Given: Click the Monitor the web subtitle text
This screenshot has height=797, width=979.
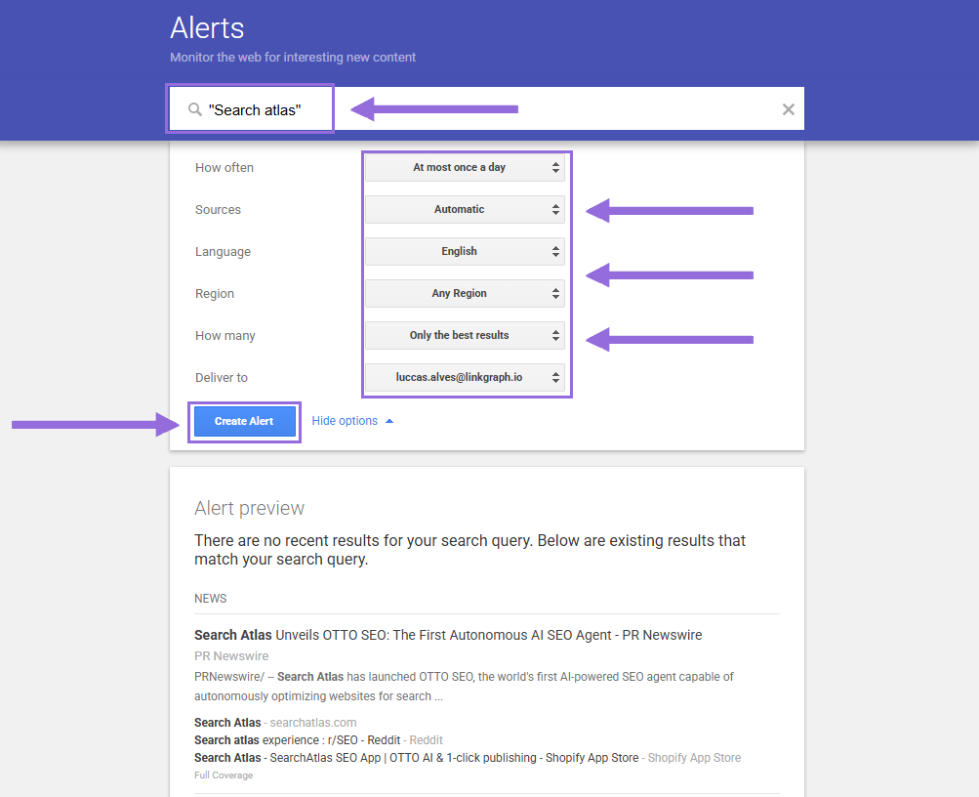Looking at the screenshot, I should (x=293, y=58).
